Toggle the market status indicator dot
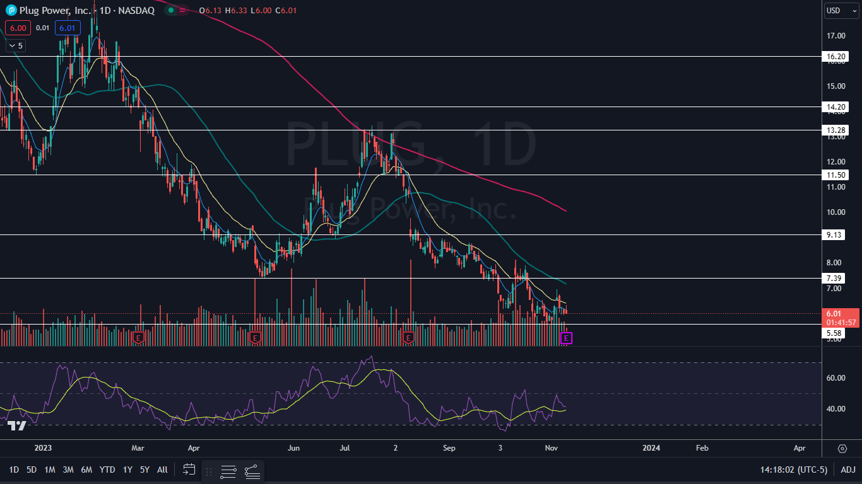Image resolution: width=862 pixels, height=484 pixels. 171,11
